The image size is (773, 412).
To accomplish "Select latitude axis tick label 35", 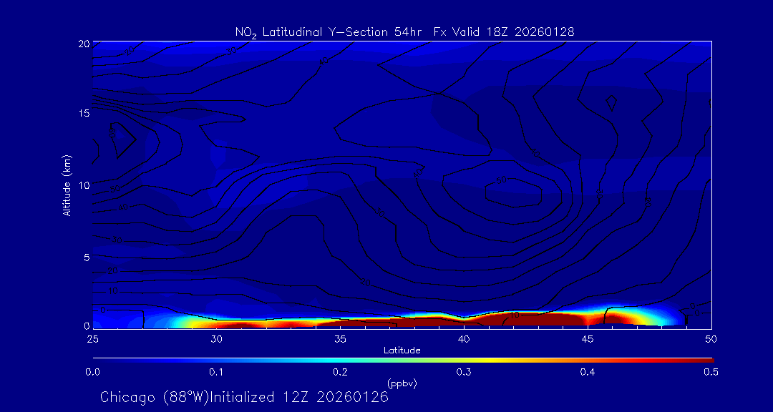I will (x=340, y=338).
